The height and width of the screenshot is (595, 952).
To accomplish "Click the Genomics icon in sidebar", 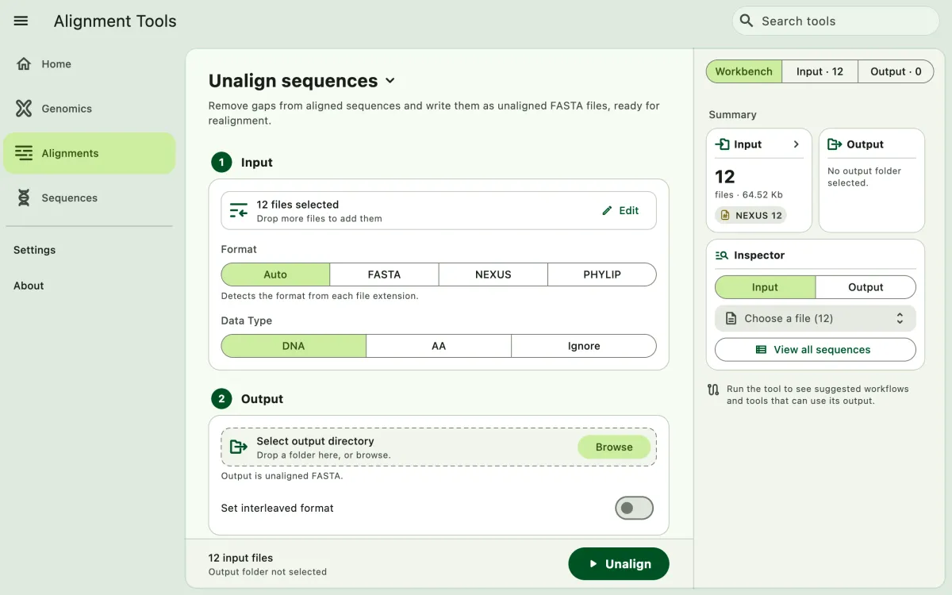I will tap(24, 109).
